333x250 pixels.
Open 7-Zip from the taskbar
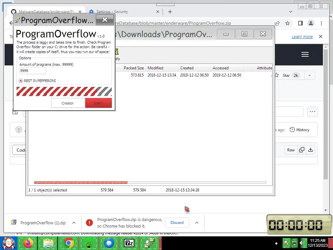pos(129,243)
